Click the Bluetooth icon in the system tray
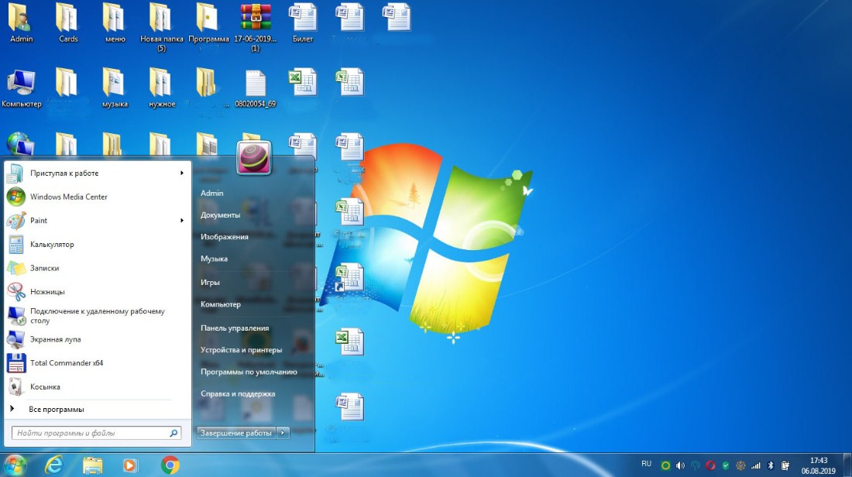This screenshot has height=477, width=852. click(771, 465)
